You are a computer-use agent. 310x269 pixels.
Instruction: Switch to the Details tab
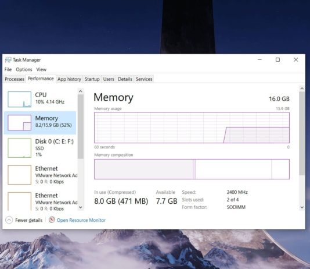click(x=125, y=79)
